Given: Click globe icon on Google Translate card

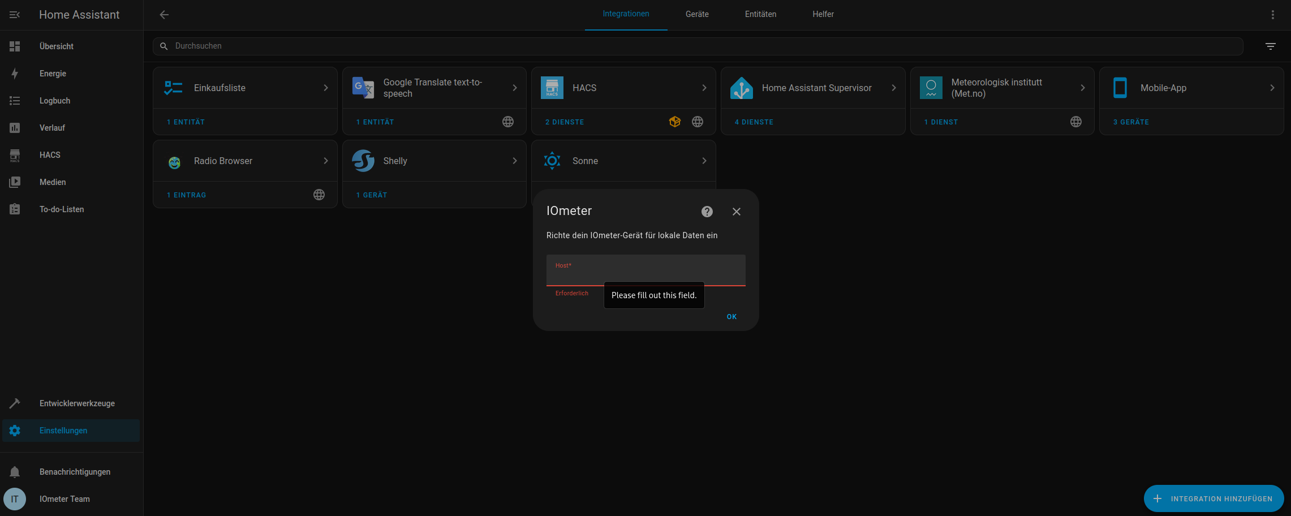Looking at the screenshot, I should (x=508, y=122).
